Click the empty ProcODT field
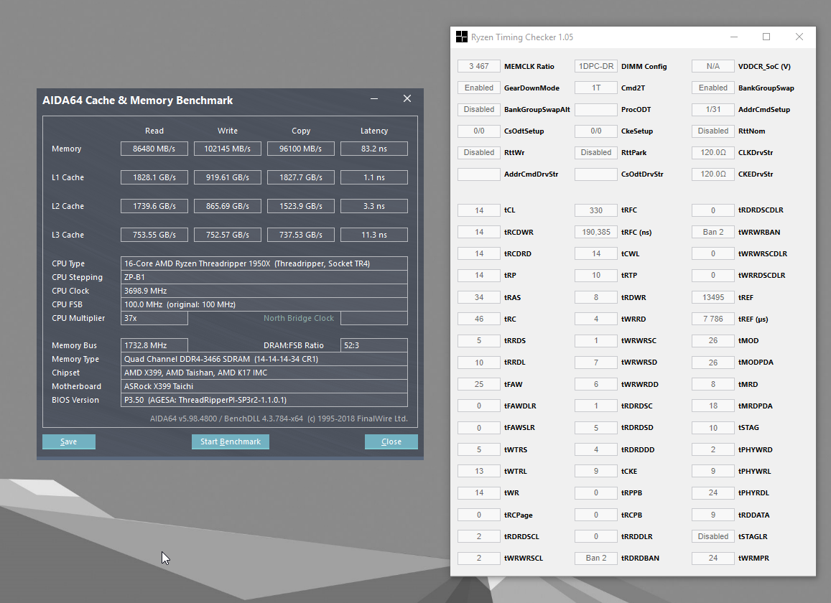The image size is (831, 603). point(596,109)
